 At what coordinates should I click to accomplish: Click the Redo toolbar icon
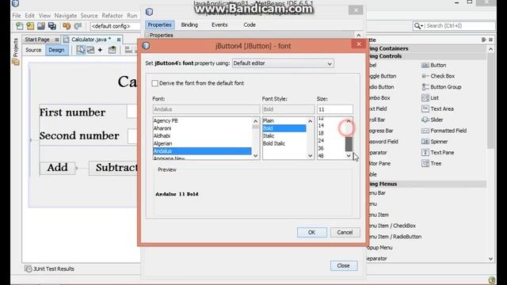click(x=78, y=26)
